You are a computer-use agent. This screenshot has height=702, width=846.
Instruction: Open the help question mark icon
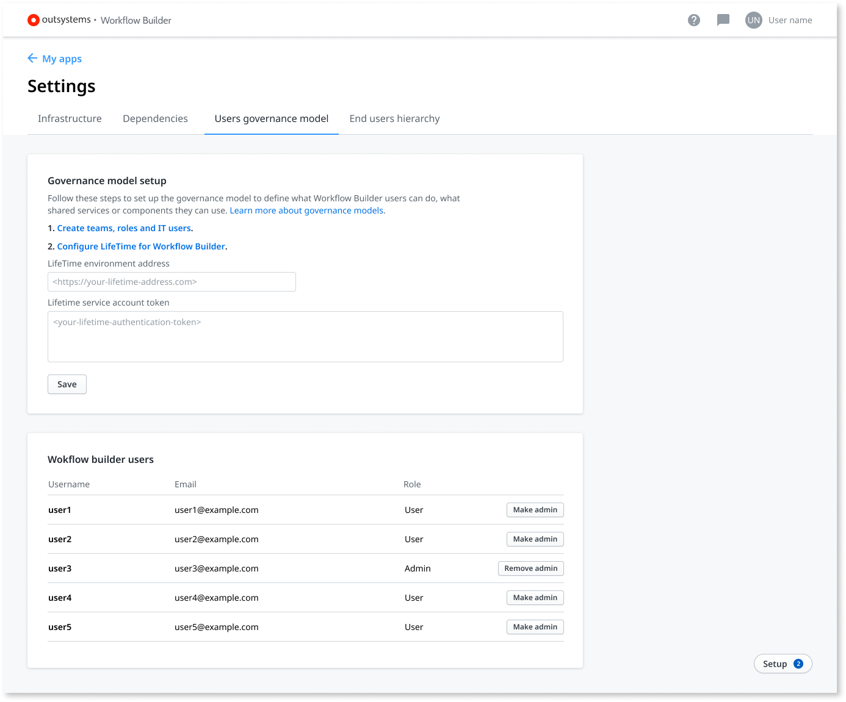pos(694,20)
